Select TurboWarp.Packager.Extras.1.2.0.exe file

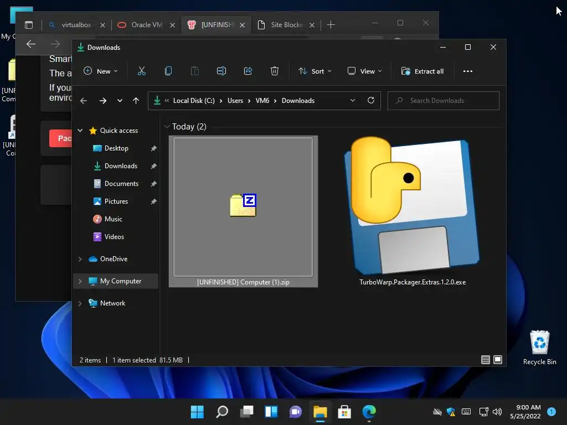[412, 211]
